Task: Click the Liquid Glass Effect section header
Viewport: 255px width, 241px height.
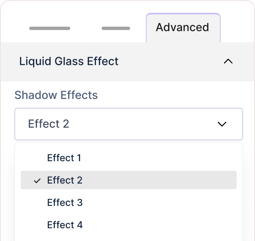Action: (x=127, y=61)
